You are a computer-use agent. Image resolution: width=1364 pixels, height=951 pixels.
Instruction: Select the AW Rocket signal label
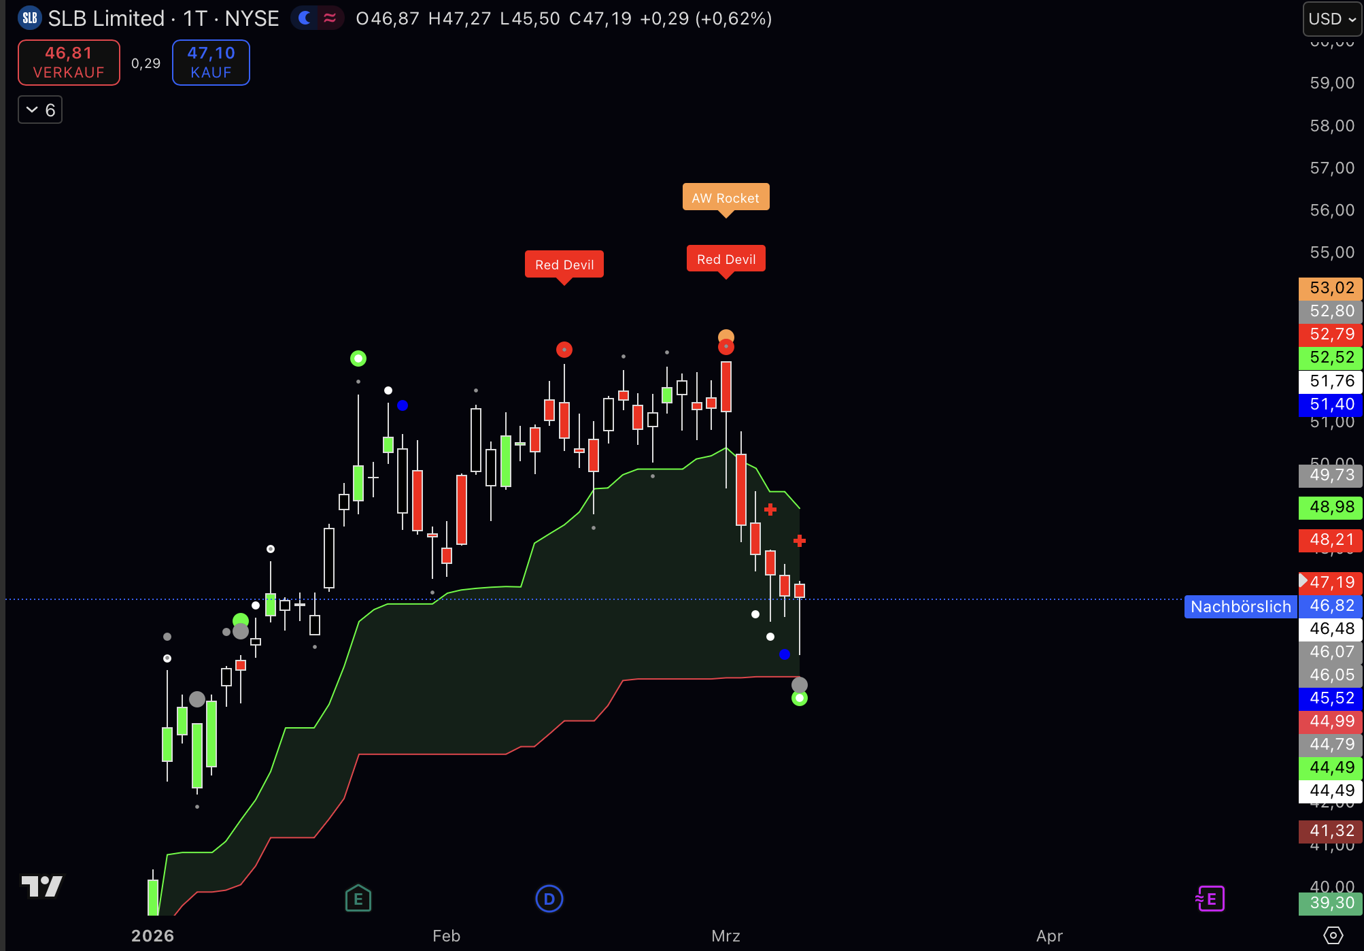click(x=726, y=197)
